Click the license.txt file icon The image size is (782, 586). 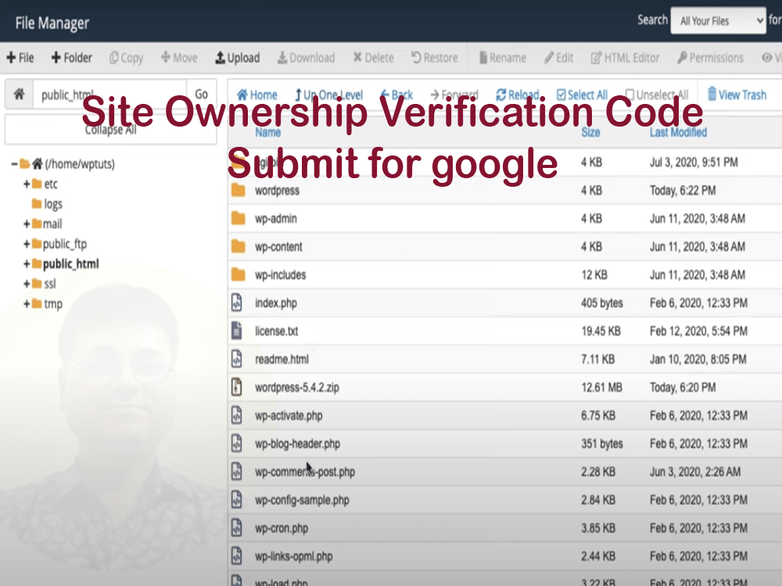pos(237,331)
